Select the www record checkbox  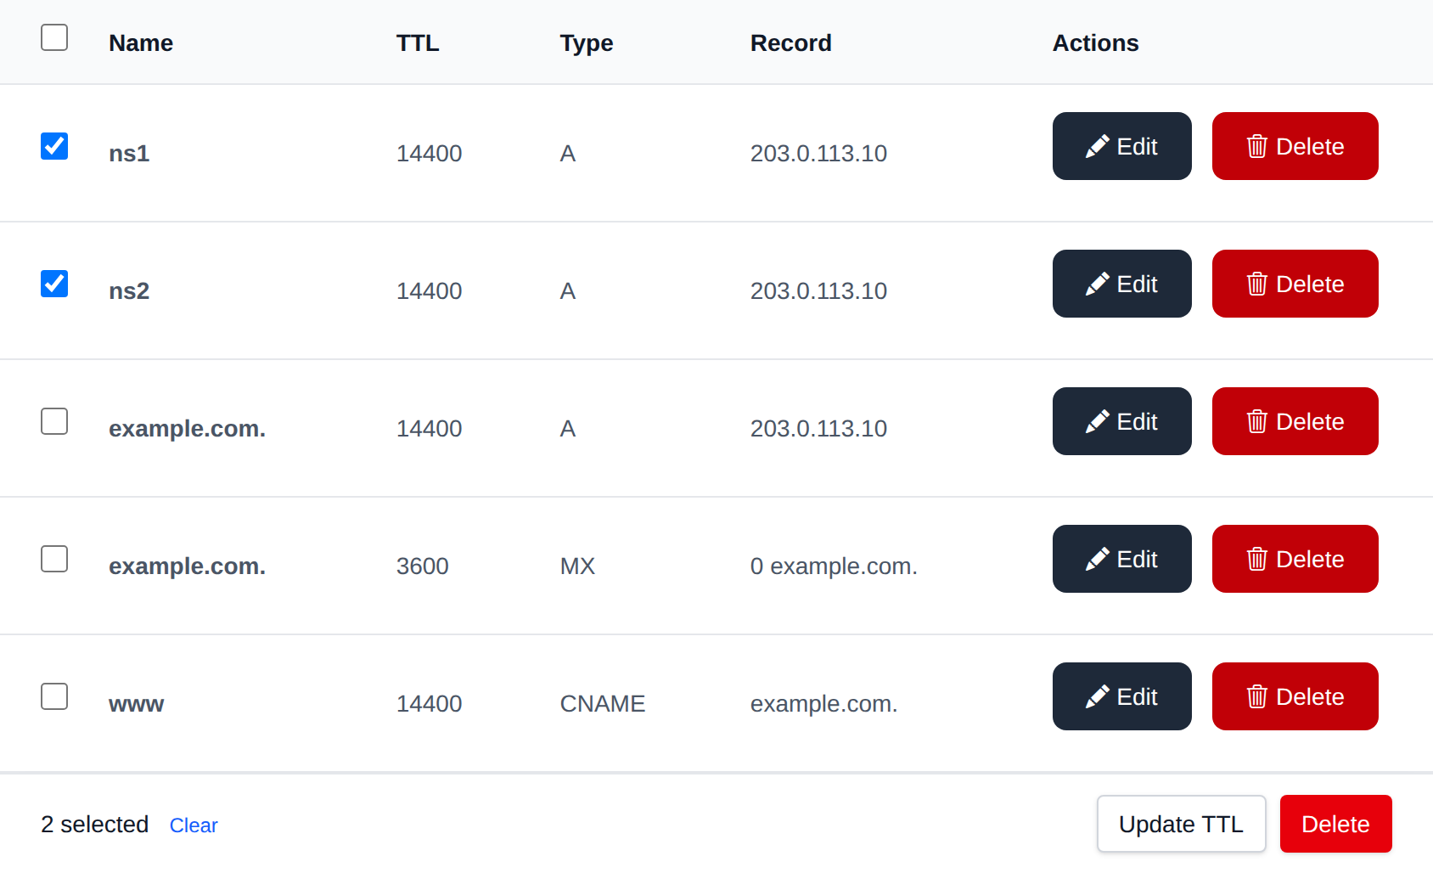[54, 696]
